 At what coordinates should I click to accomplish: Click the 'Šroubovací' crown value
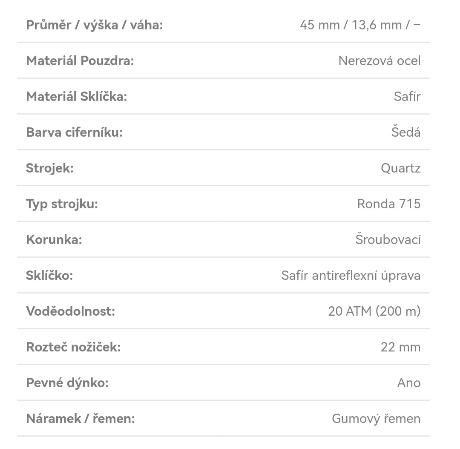point(388,239)
